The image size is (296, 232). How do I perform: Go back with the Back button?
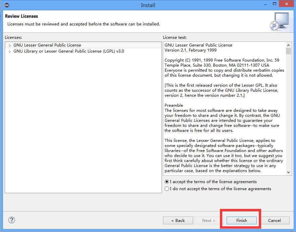pyautogui.click(x=178, y=220)
